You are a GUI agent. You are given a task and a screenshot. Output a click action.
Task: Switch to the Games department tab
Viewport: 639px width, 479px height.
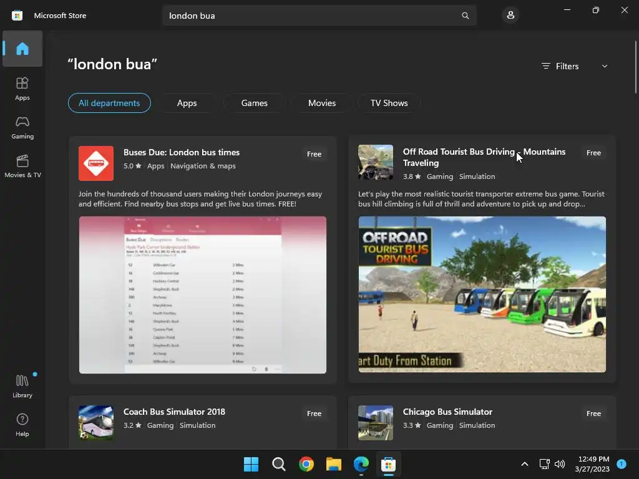click(x=255, y=103)
